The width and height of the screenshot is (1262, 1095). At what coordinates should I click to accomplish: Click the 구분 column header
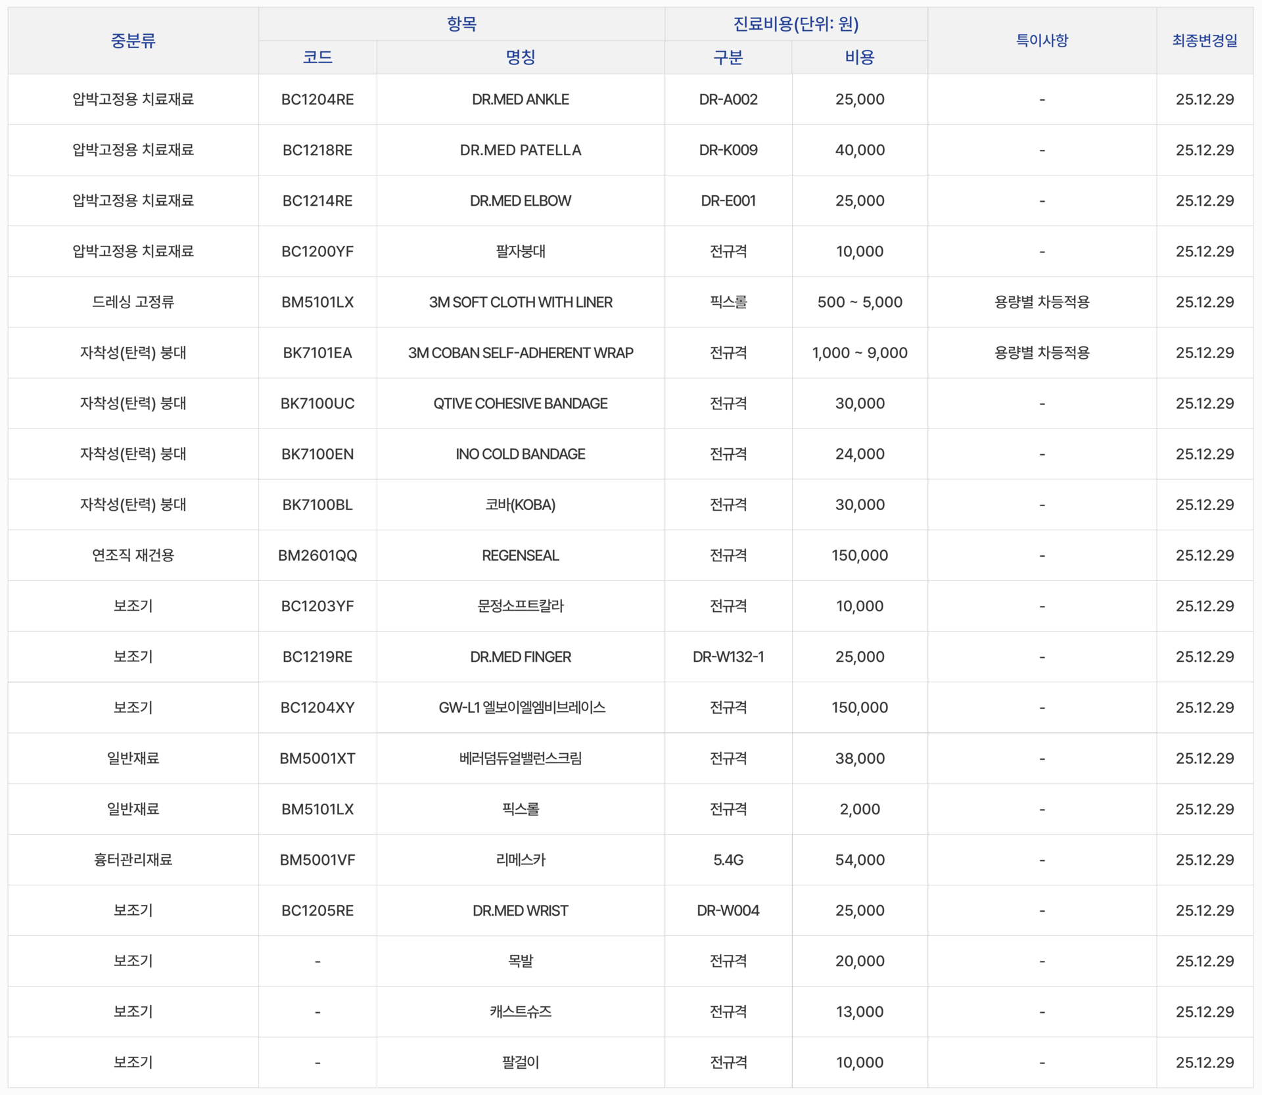pos(728,57)
